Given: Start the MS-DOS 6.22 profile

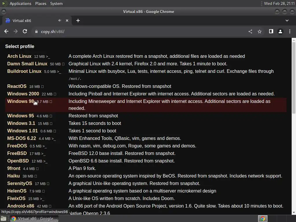Looking at the screenshot, I should (21, 138).
